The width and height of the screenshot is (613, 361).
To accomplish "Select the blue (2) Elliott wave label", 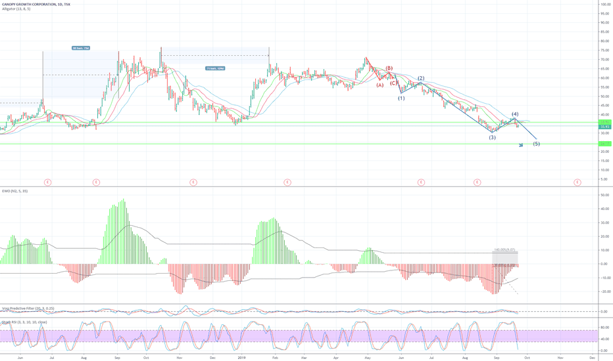I will click(x=421, y=79).
